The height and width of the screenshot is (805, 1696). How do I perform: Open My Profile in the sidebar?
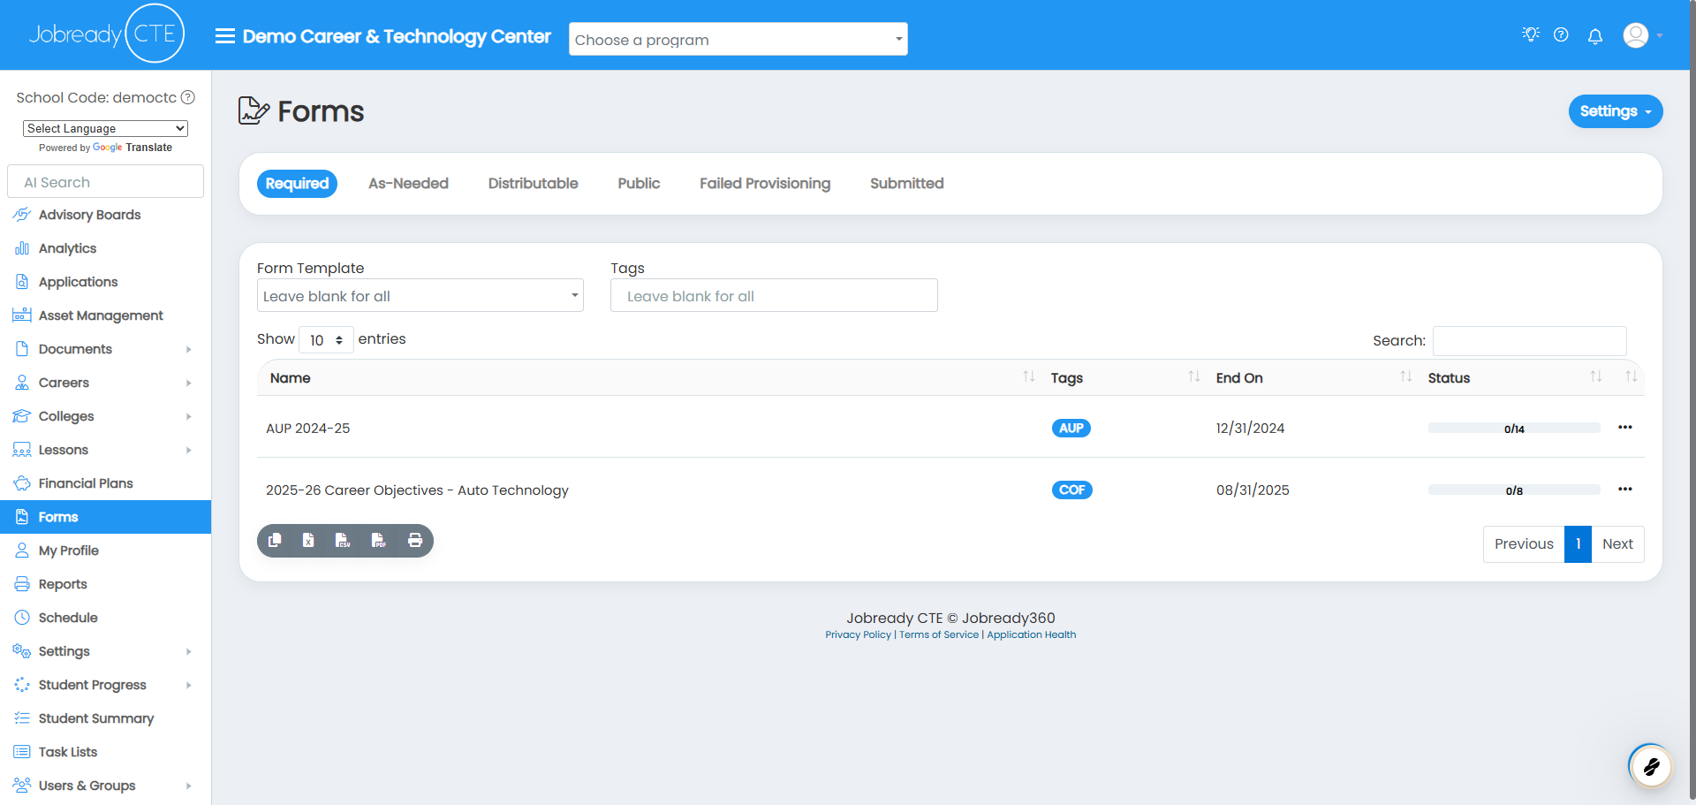coord(106,551)
